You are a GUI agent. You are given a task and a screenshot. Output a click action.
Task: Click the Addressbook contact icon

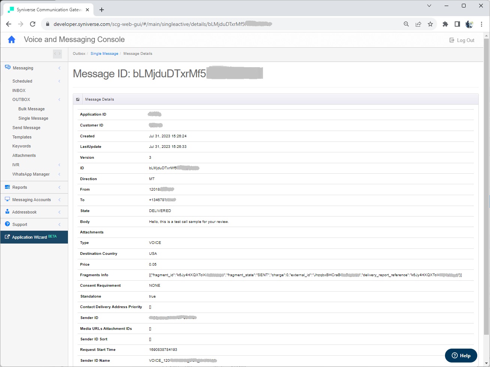[x=8, y=212]
